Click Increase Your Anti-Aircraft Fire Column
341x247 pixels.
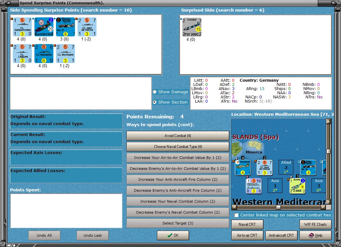coord(178,179)
